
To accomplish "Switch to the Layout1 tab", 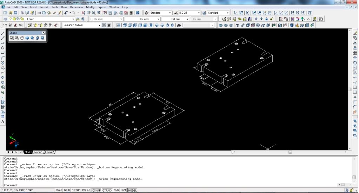I will pos(38,152).
